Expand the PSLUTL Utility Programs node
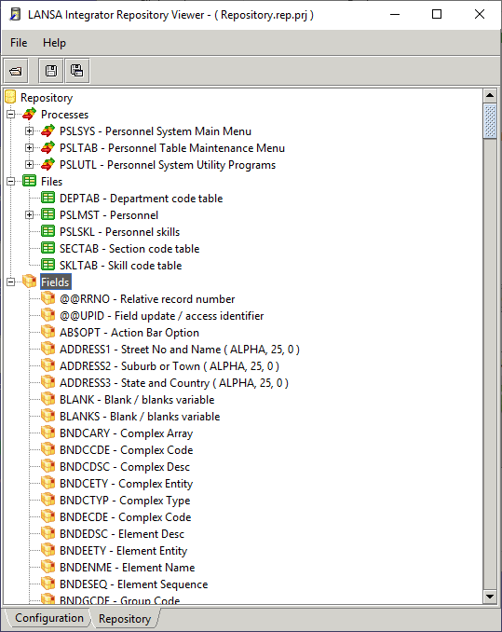This screenshot has height=632, width=502. [29, 164]
